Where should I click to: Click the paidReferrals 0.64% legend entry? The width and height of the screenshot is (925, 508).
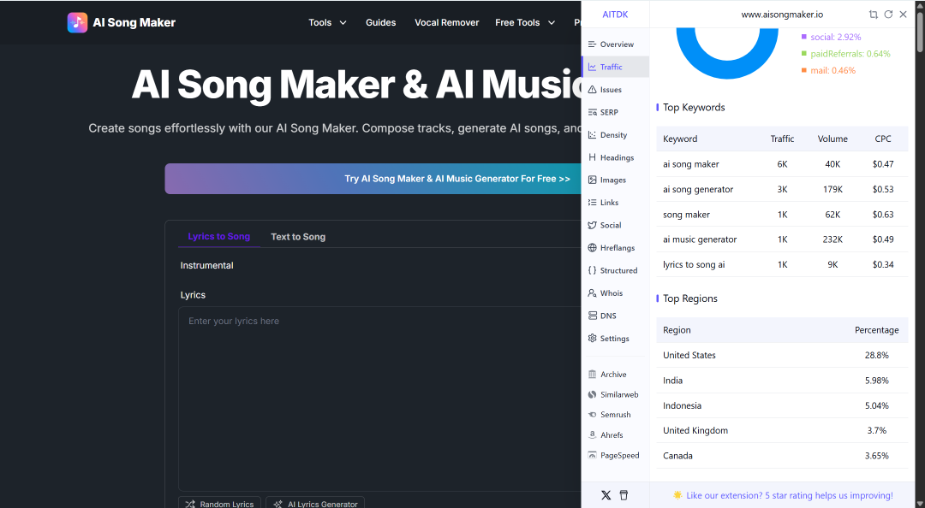click(845, 54)
